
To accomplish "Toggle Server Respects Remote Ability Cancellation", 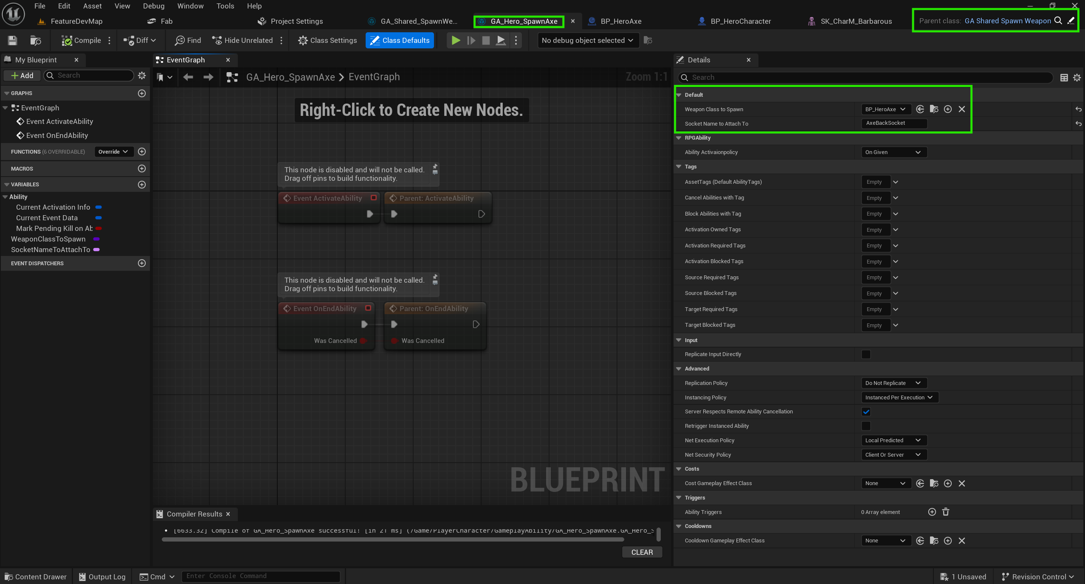I will point(866,412).
